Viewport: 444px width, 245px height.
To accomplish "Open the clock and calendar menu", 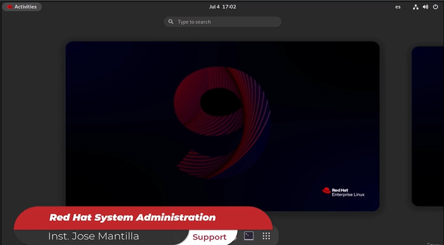I will pos(223,7).
